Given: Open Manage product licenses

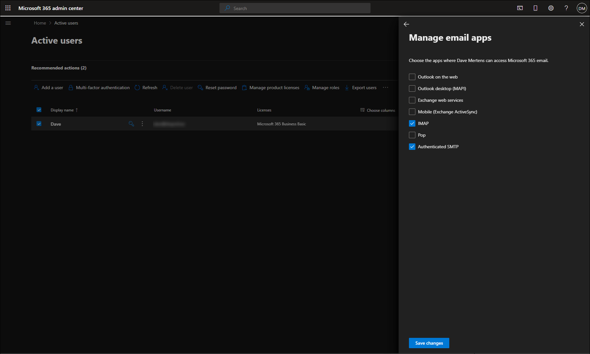Looking at the screenshot, I should click(x=271, y=88).
